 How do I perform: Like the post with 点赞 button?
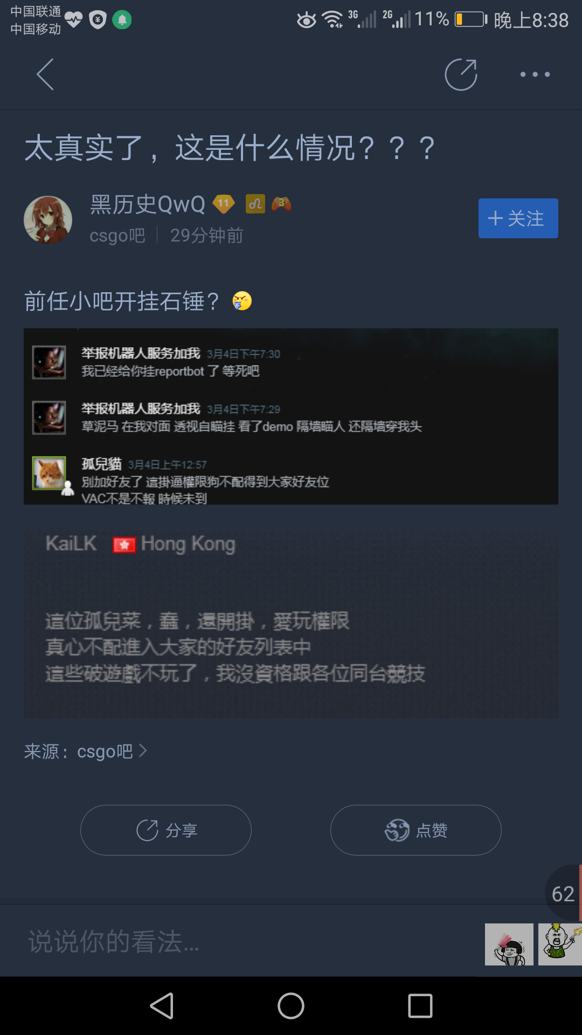pyautogui.click(x=416, y=830)
